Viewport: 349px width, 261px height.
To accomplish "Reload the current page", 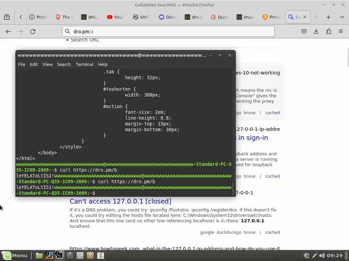I will tap(33, 32).
